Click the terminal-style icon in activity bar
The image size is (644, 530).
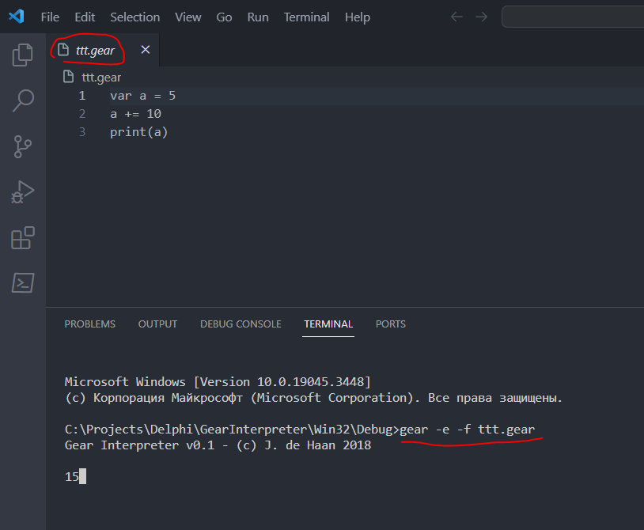tap(23, 283)
